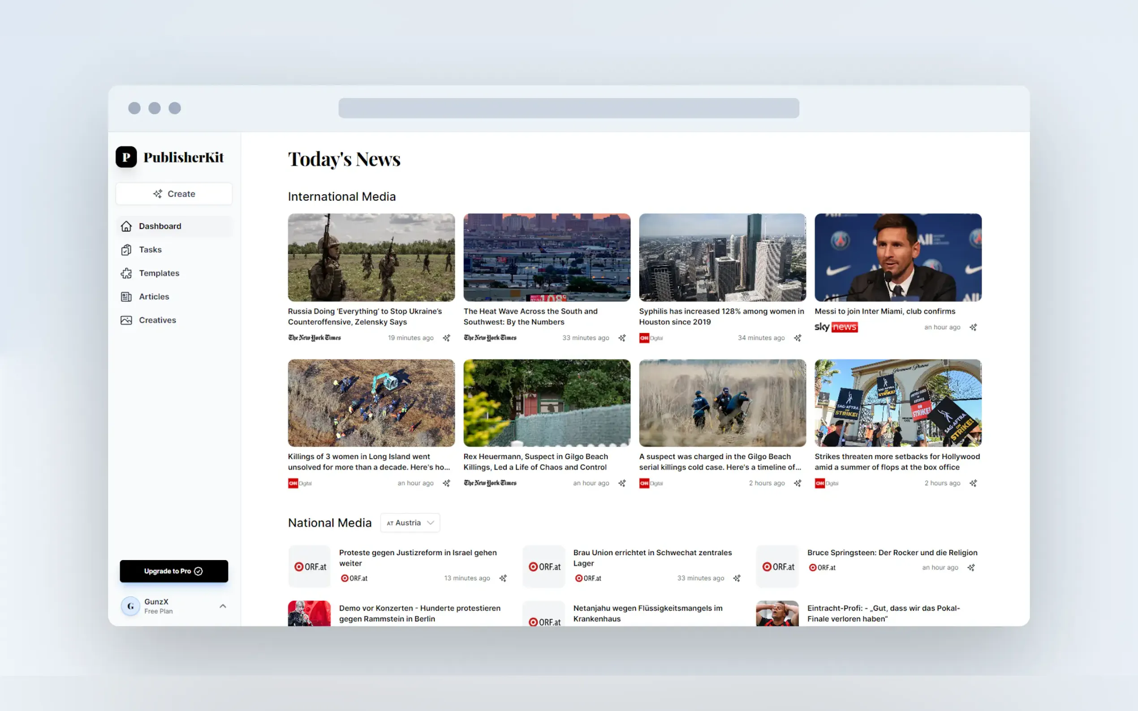Click sparkle icon on Bruce Springsteen article
This screenshot has width=1138, height=711.
[971, 568]
